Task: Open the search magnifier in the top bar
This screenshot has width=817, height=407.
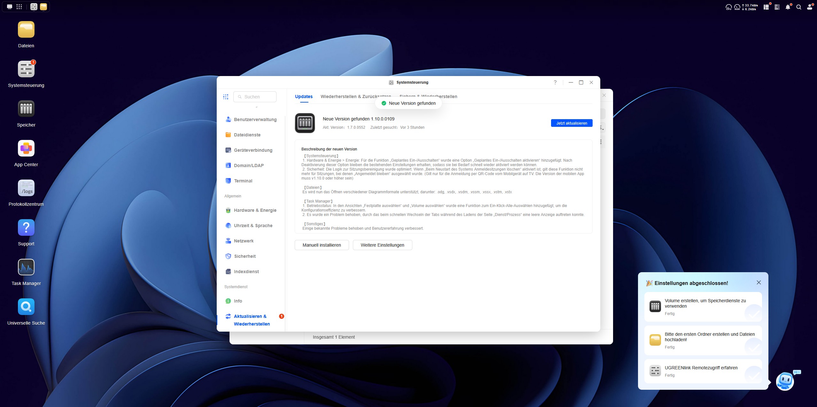Action: 799,7
